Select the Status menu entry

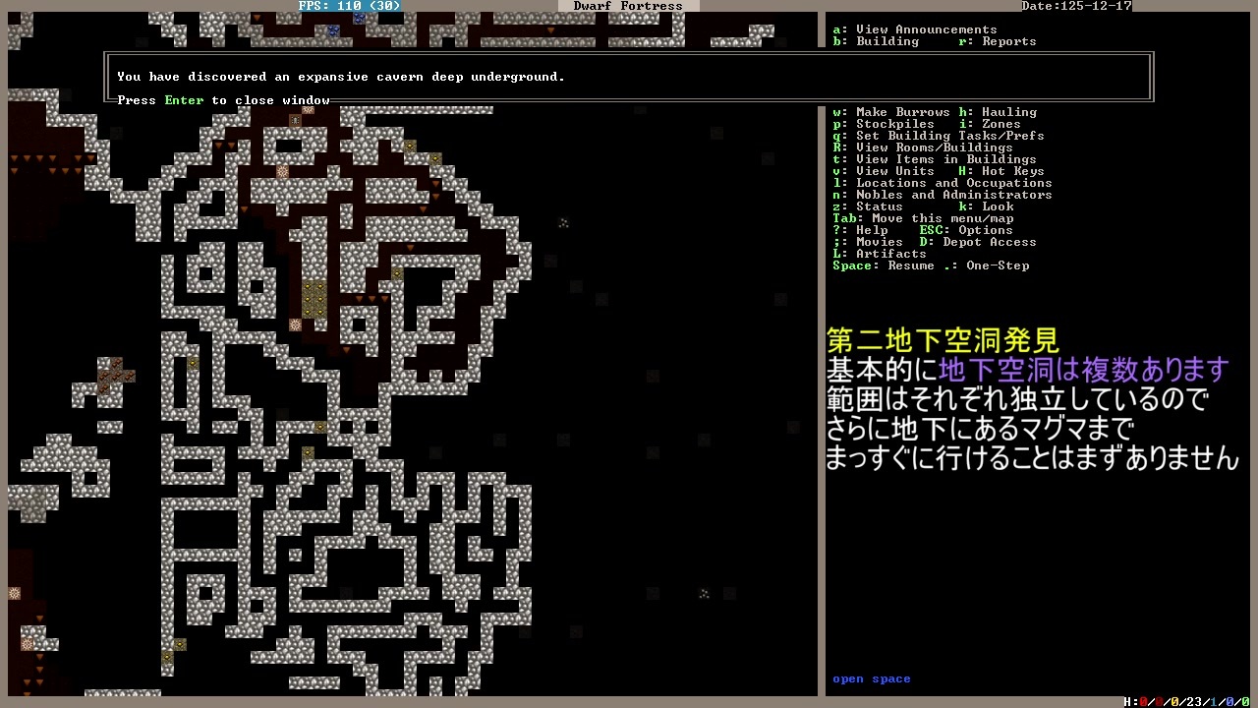point(868,206)
